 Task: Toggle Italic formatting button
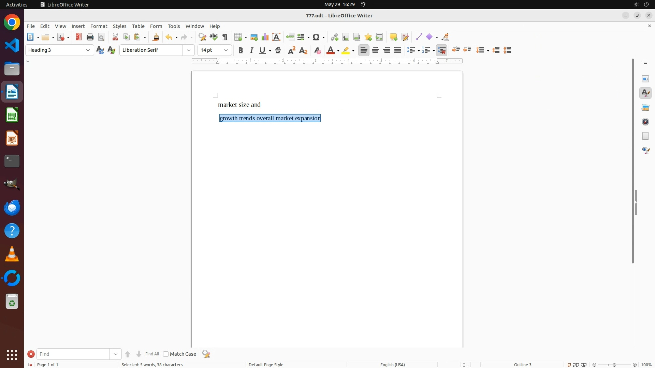click(x=252, y=50)
